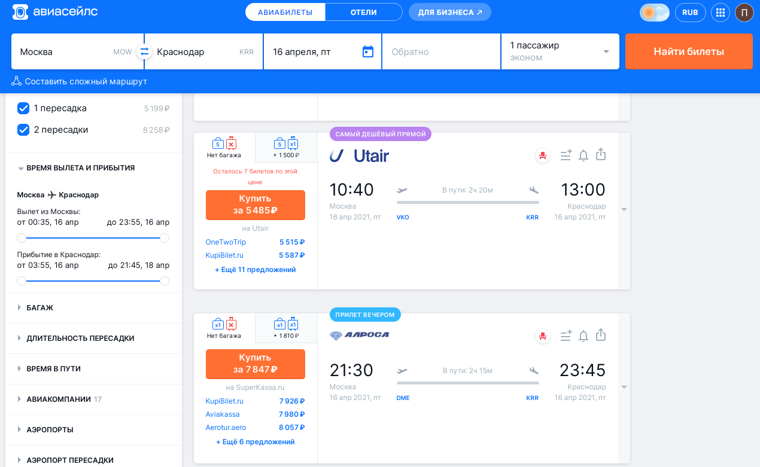Viewport: 760px width, 467px height.
Task: Open the departure date calendar icon
Action: (x=368, y=51)
